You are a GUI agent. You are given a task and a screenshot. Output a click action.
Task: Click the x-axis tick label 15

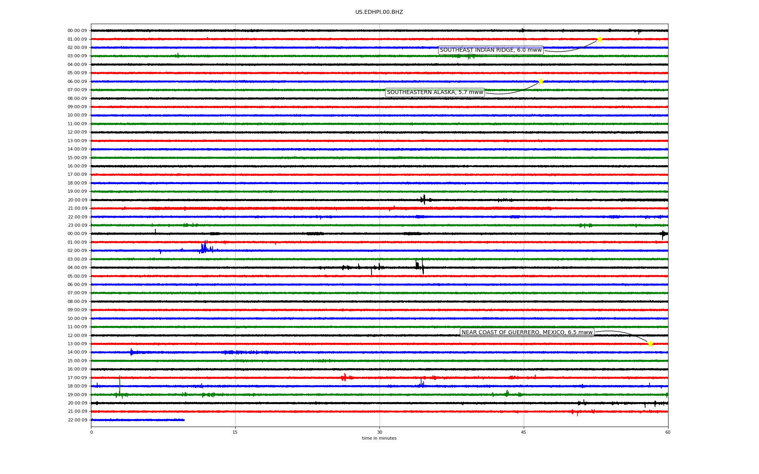235,432
